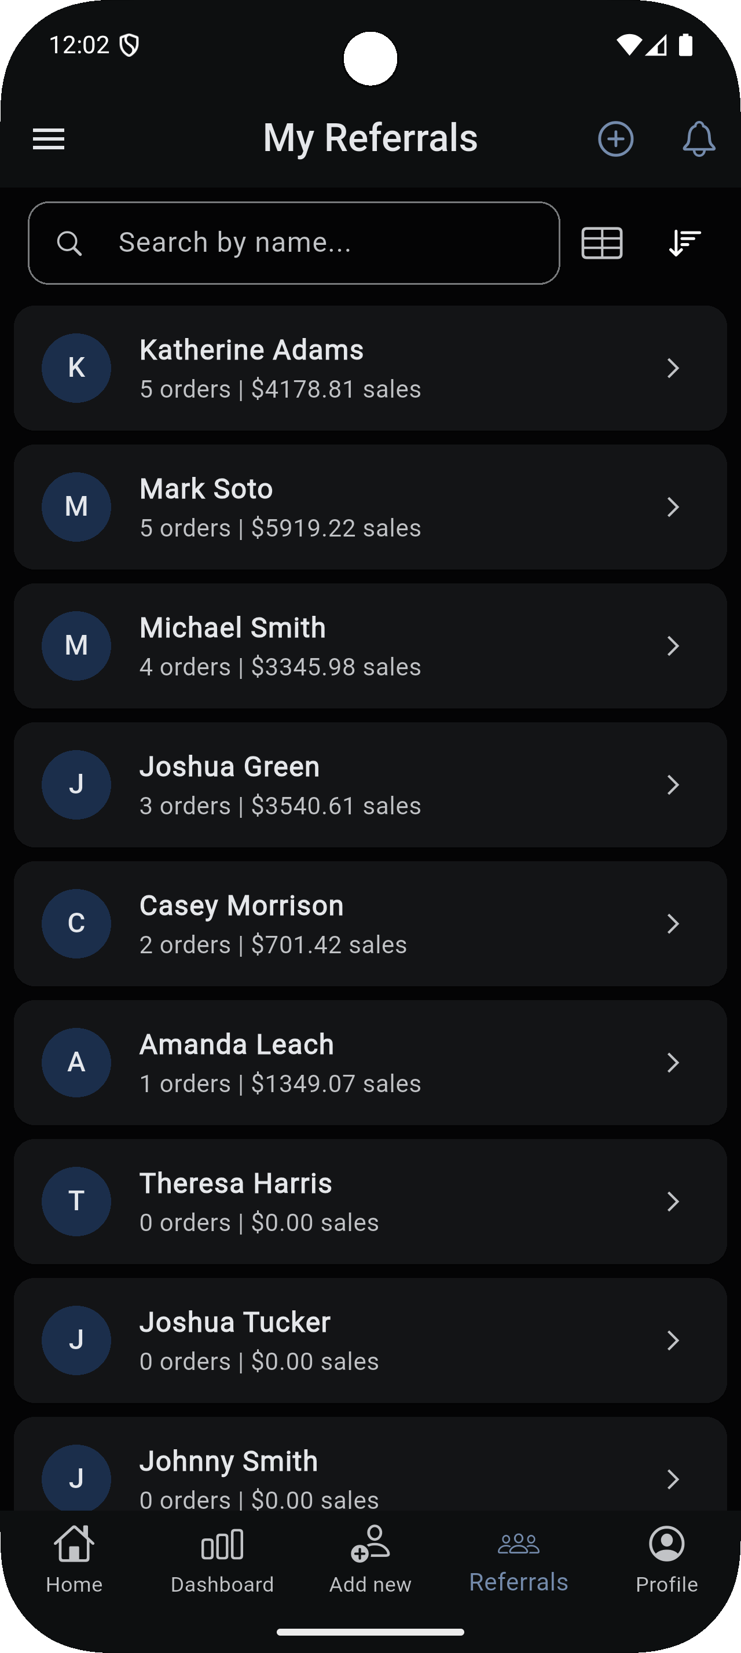Toggle the sort order icon

tap(684, 243)
